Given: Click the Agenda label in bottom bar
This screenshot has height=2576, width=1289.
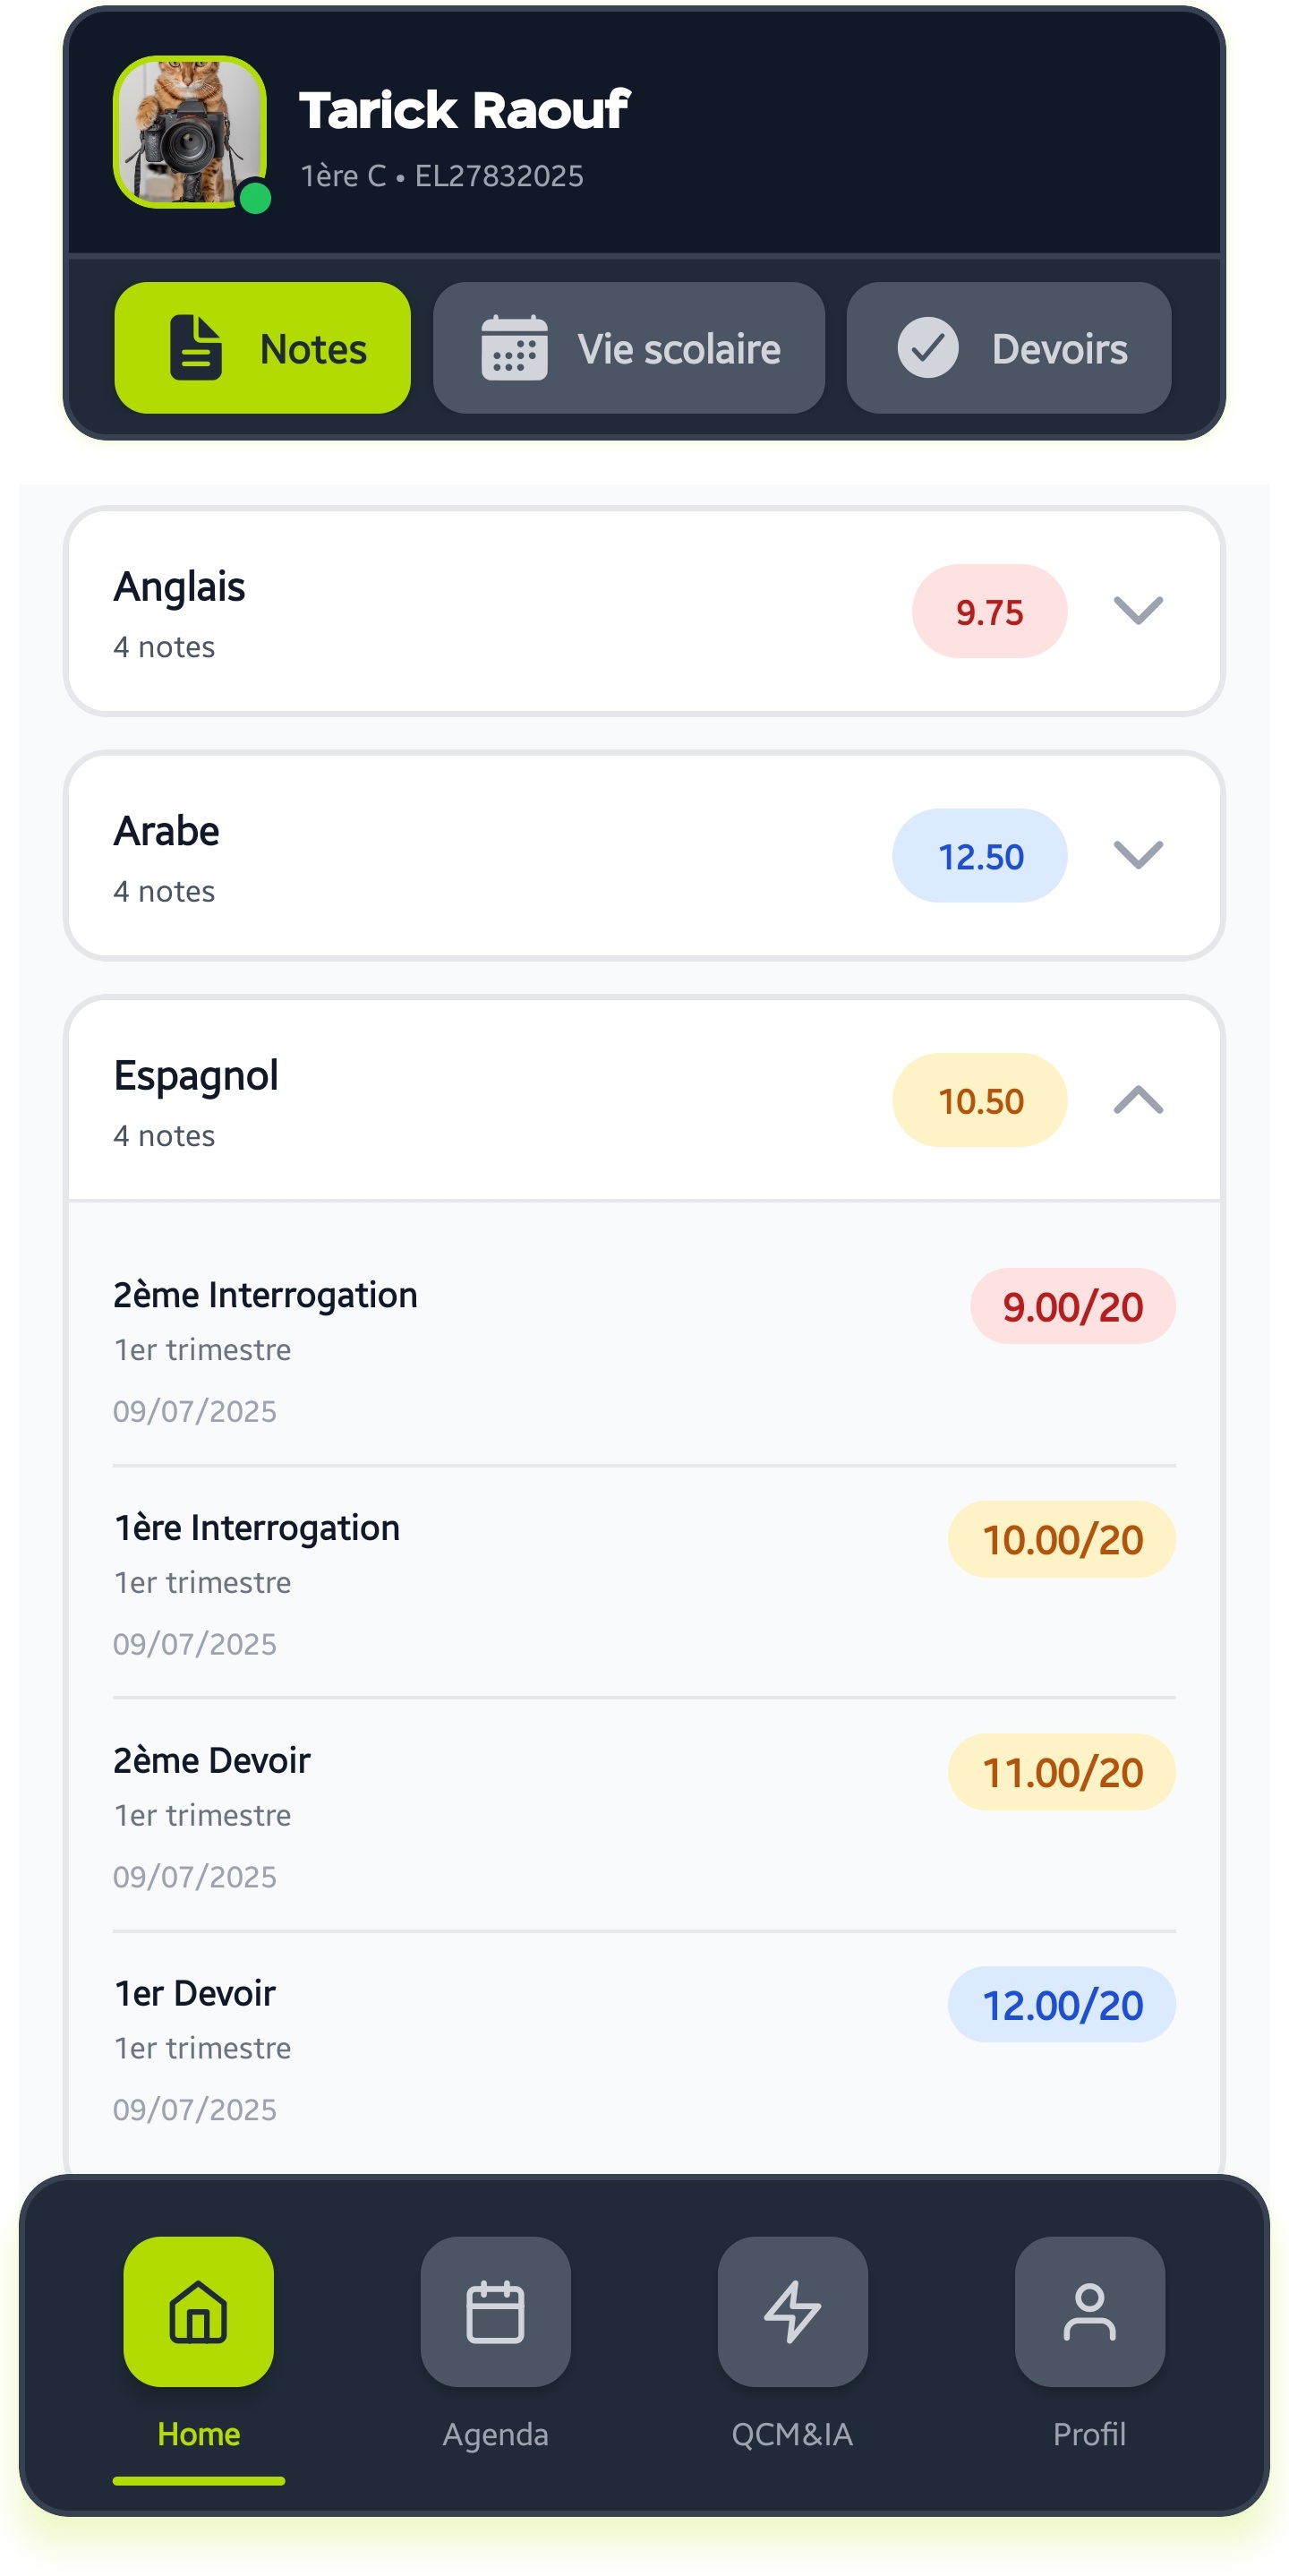Looking at the screenshot, I should click(x=495, y=2434).
